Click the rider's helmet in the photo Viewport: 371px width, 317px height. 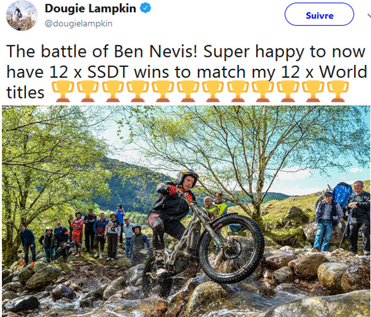tap(187, 177)
